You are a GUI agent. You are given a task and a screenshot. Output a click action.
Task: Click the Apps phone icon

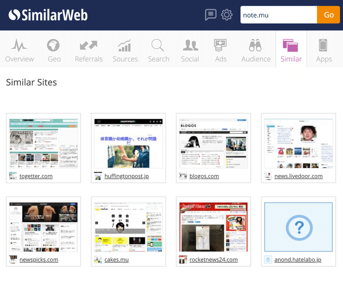[x=323, y=45]
